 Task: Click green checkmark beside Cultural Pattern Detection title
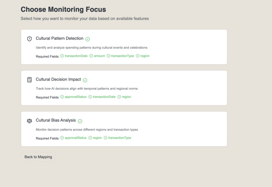(88, 39)
